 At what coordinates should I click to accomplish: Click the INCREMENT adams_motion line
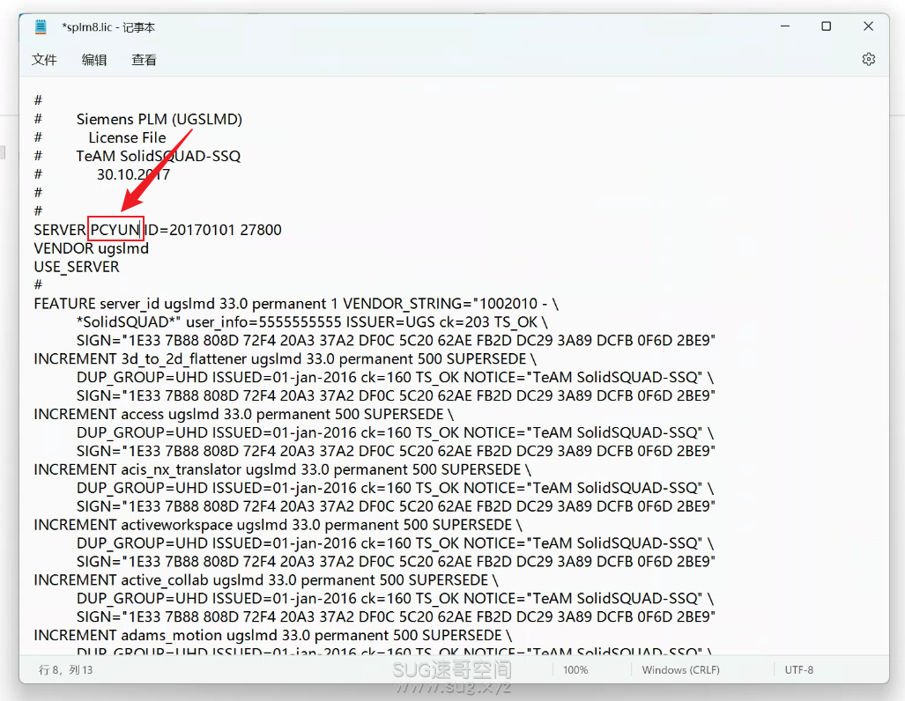coord(273,635)
